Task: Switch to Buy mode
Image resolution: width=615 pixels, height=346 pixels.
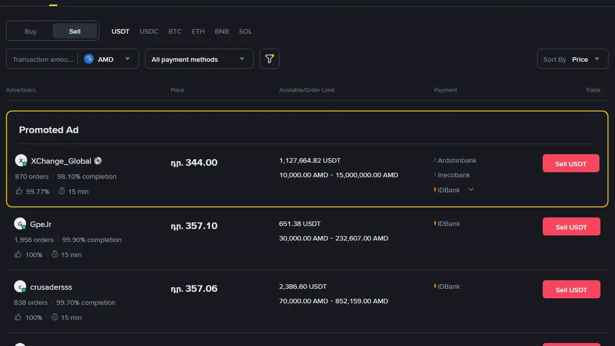Action: tap(30, 31)
